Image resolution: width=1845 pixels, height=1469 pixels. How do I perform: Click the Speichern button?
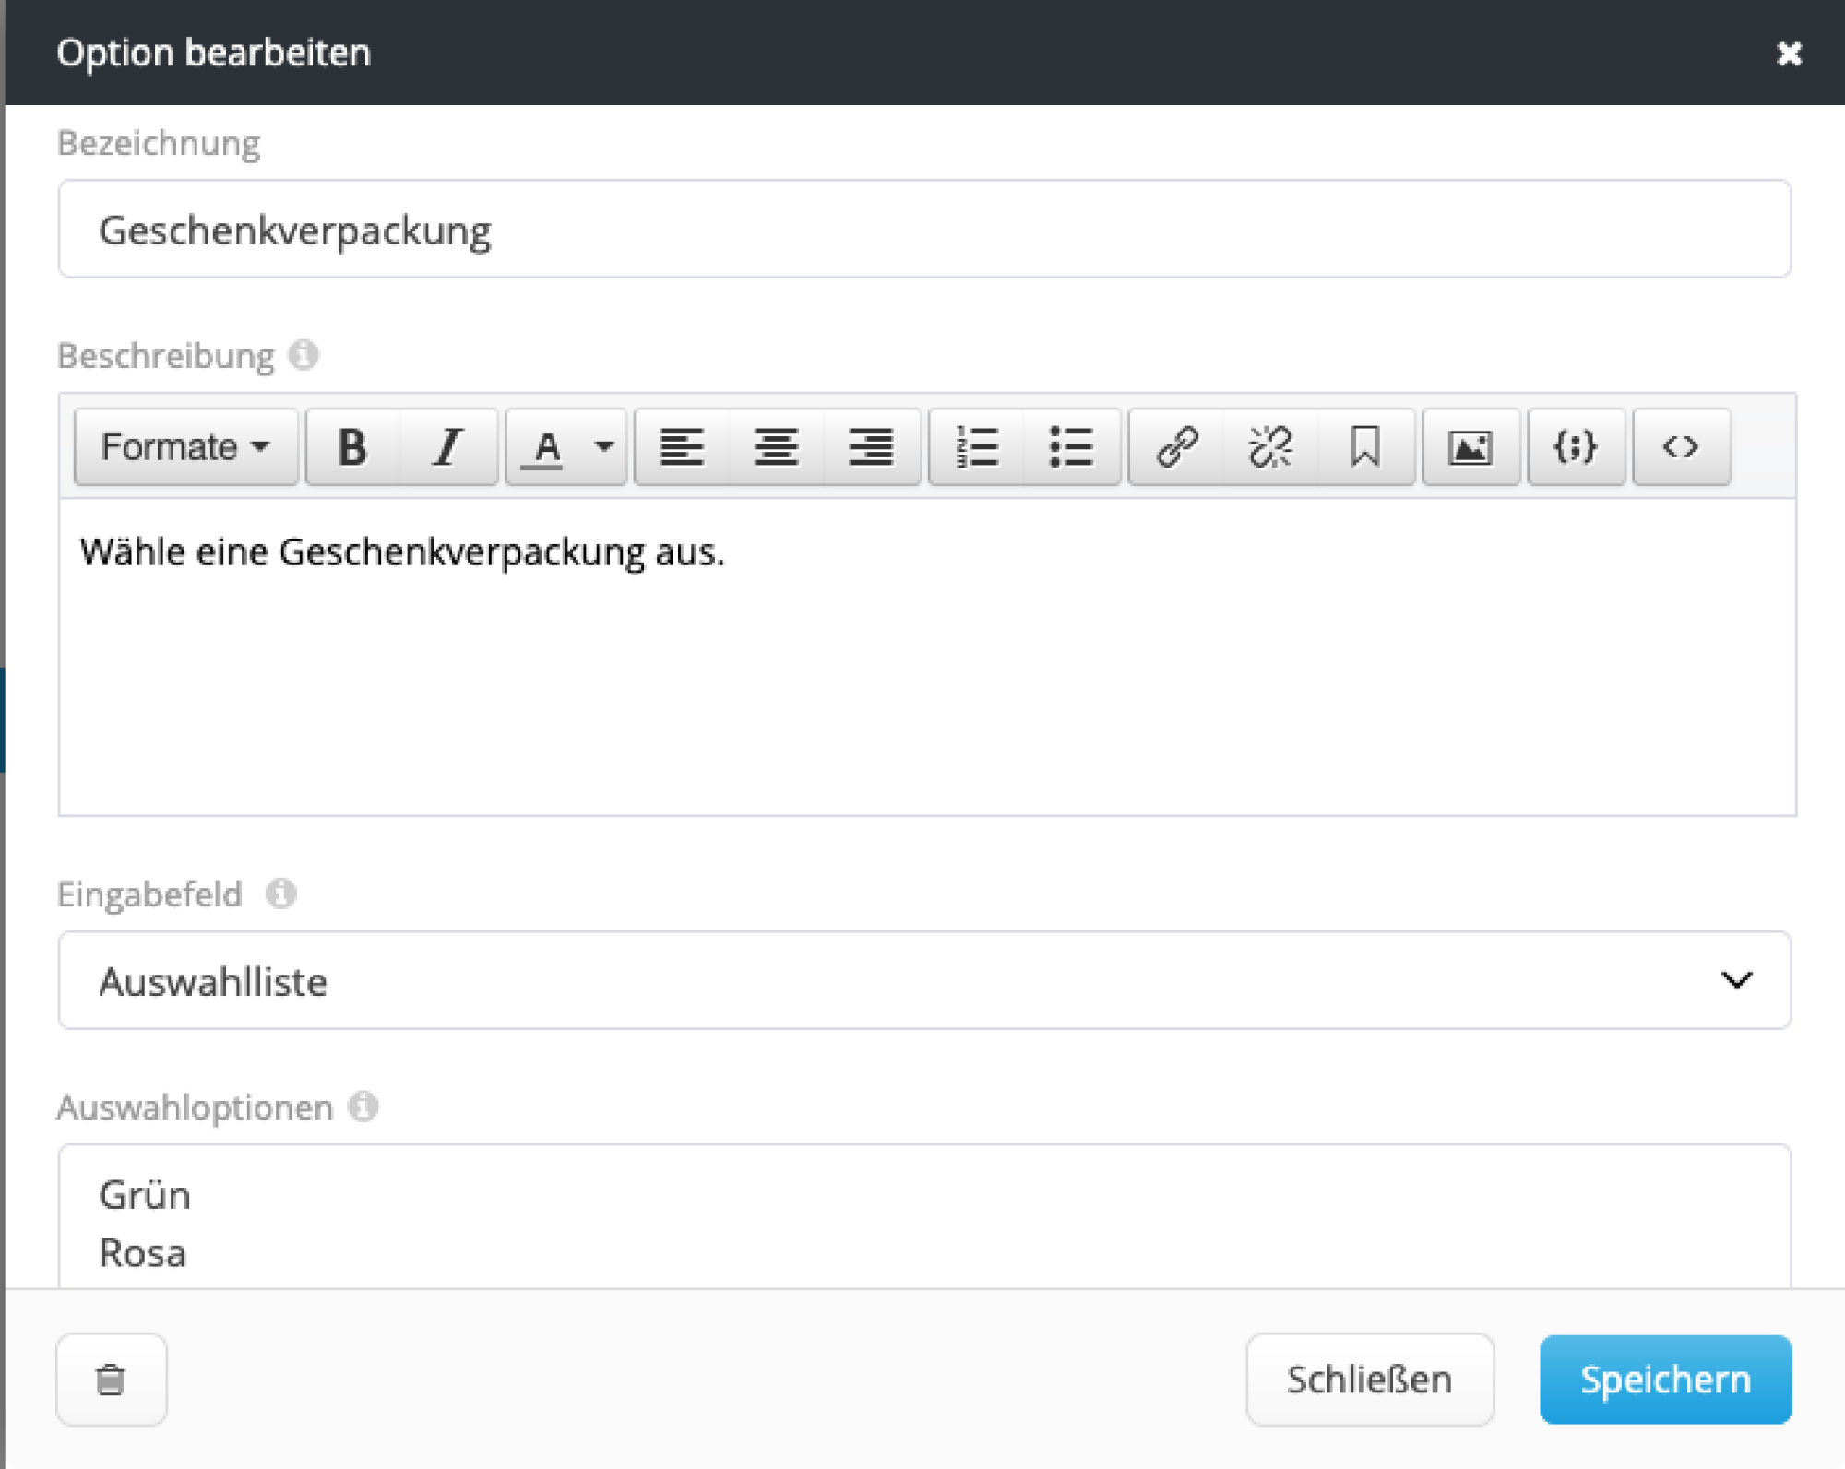pos(1665,1380)
